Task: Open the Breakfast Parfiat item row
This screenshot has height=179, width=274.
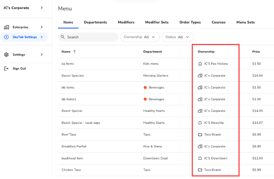Action: click(74, 146)
